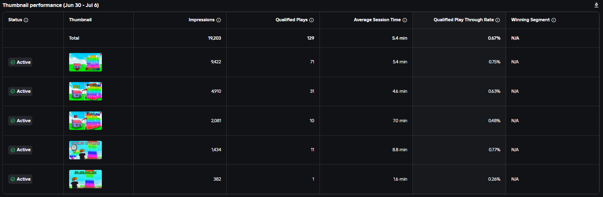Open the thumbnail with 9,422 impressions

[85, 62]
